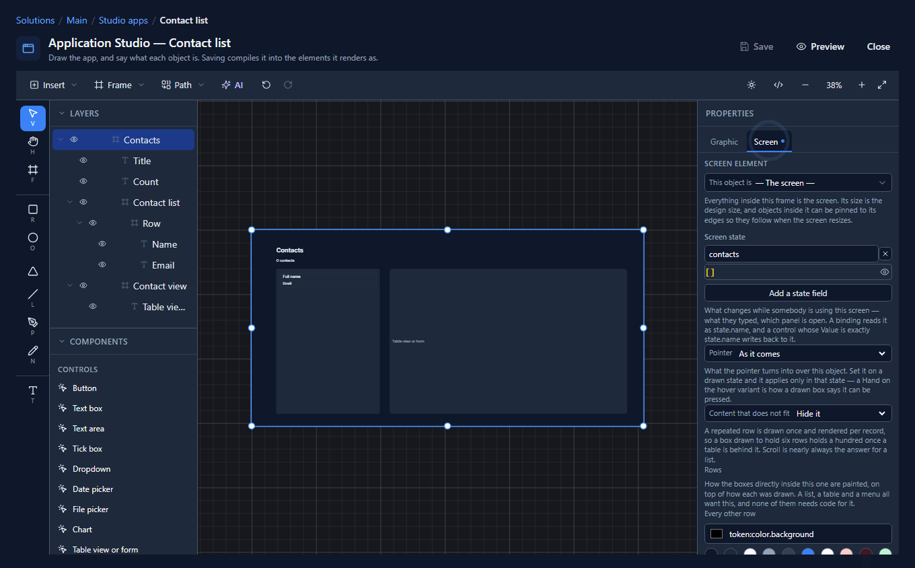
Task: Select the Ellipse tool (O)
Action: 33,241
